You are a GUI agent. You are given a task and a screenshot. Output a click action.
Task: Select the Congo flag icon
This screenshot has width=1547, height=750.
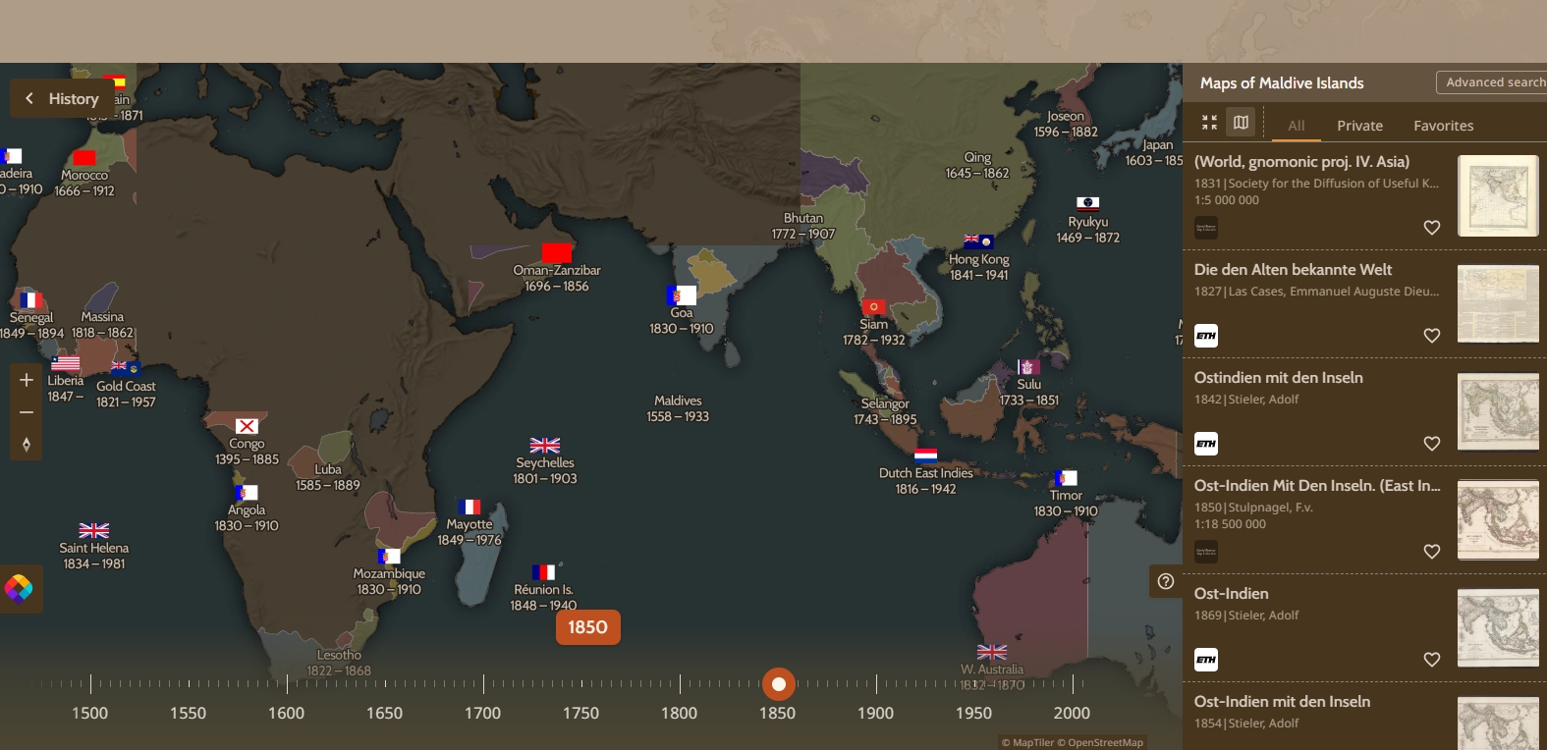click(x=247, y=426)
